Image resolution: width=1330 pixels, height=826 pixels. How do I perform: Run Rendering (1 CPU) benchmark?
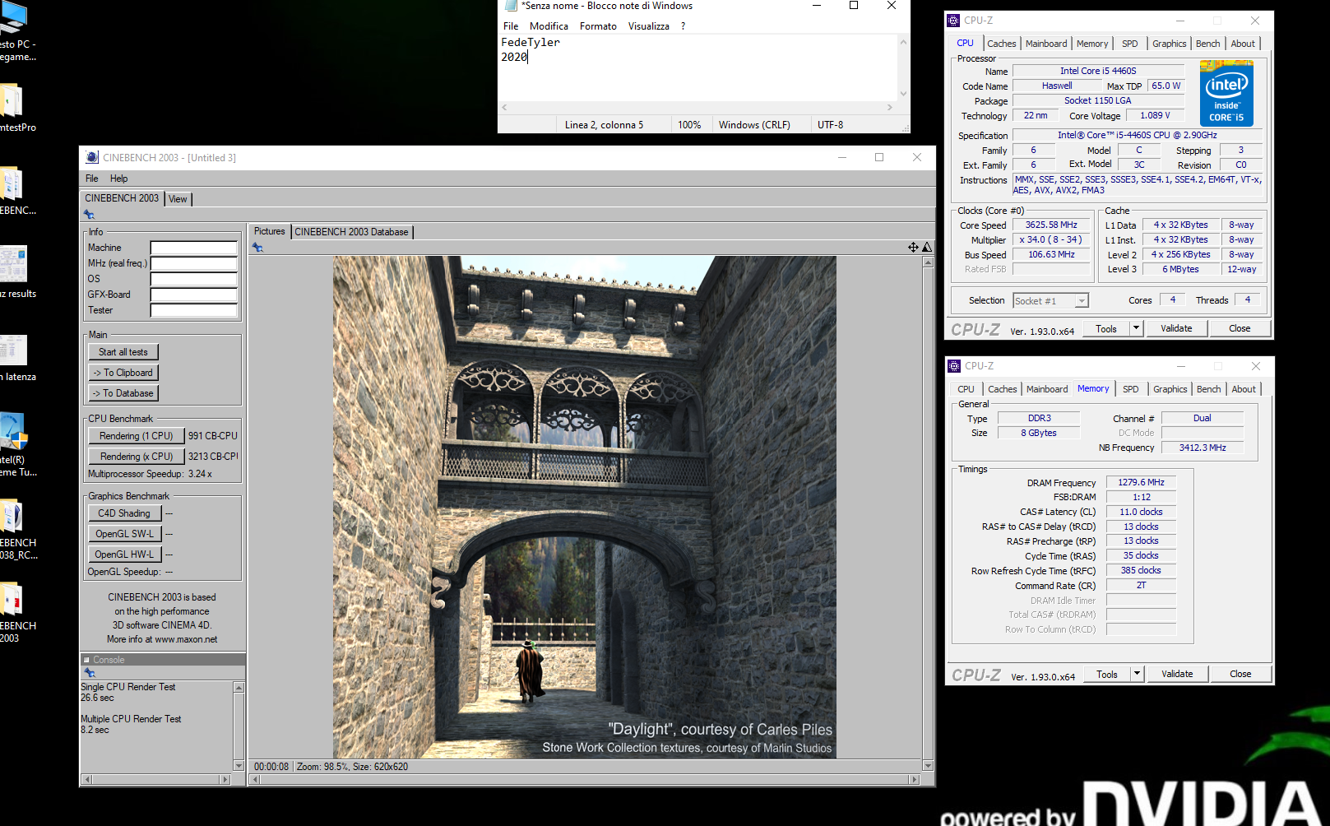coord(136,436)
